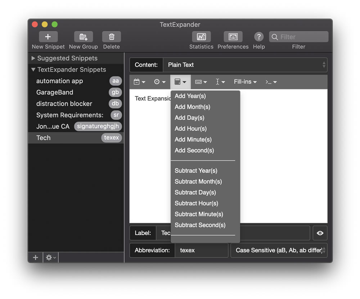Open Preferences from the toolbar

[x=233, y=37]
